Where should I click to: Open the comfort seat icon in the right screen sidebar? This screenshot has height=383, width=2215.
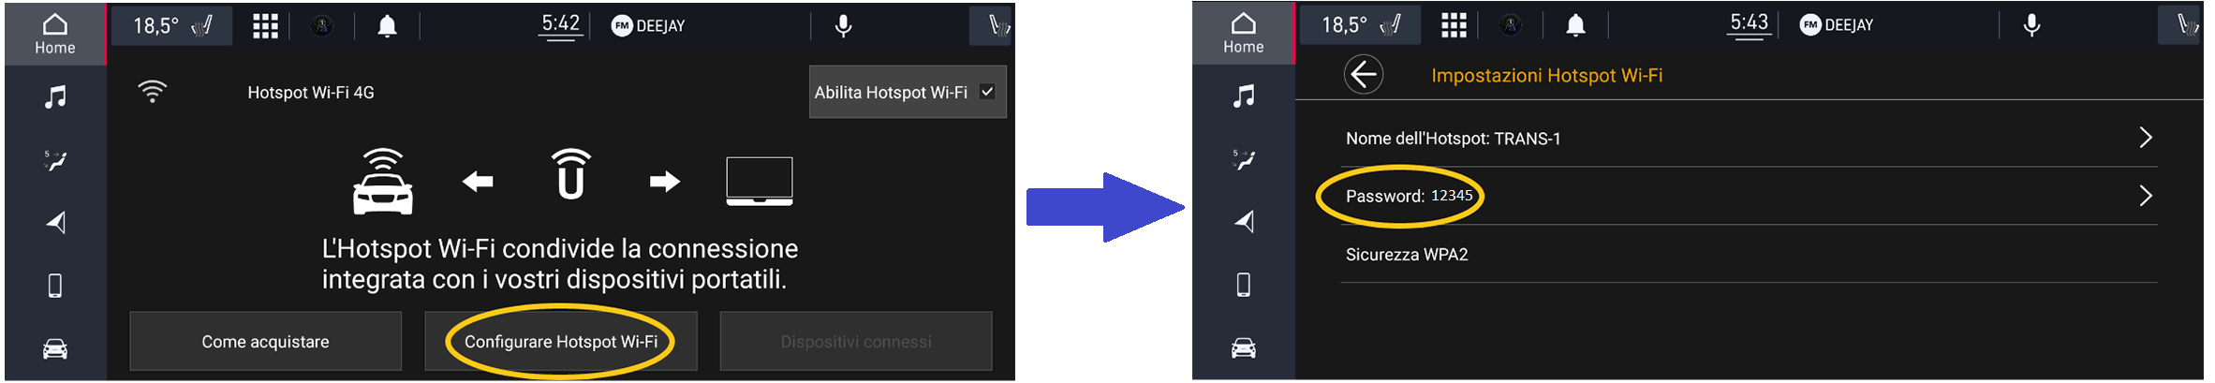pyautogui.click(x=1243, y=159)
